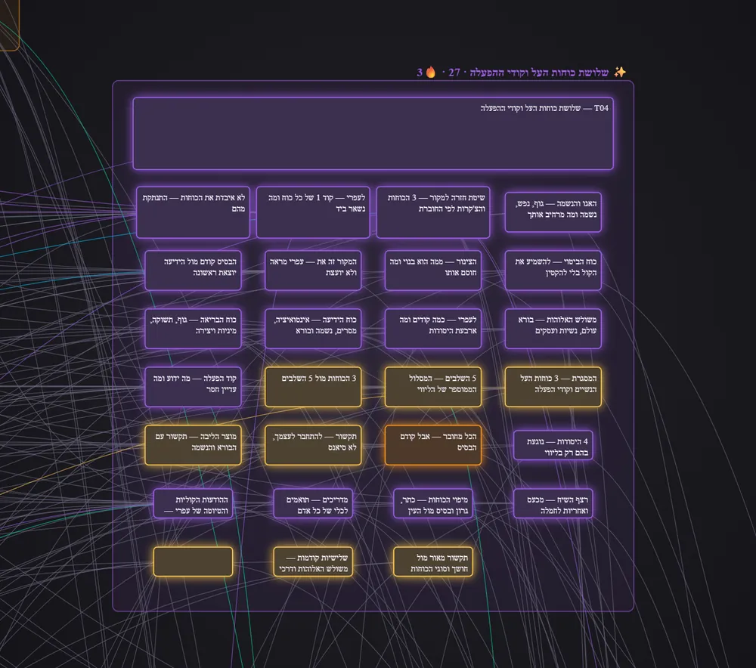This screenshot has width=756, height=668.
Task: Click the card 'מדריכים — תואמים לכלי של כל אדם'
Action: click(x=313, y=504)
